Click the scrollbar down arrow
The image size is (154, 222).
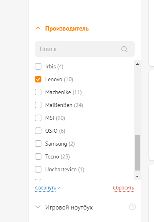(x=137, y=177)
